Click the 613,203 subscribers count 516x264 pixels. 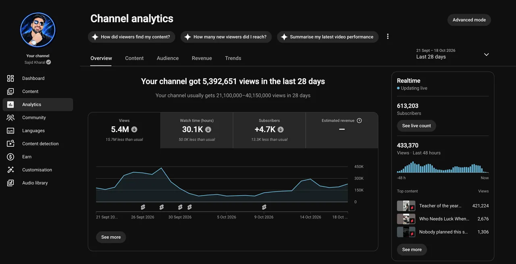coord(408,106)
